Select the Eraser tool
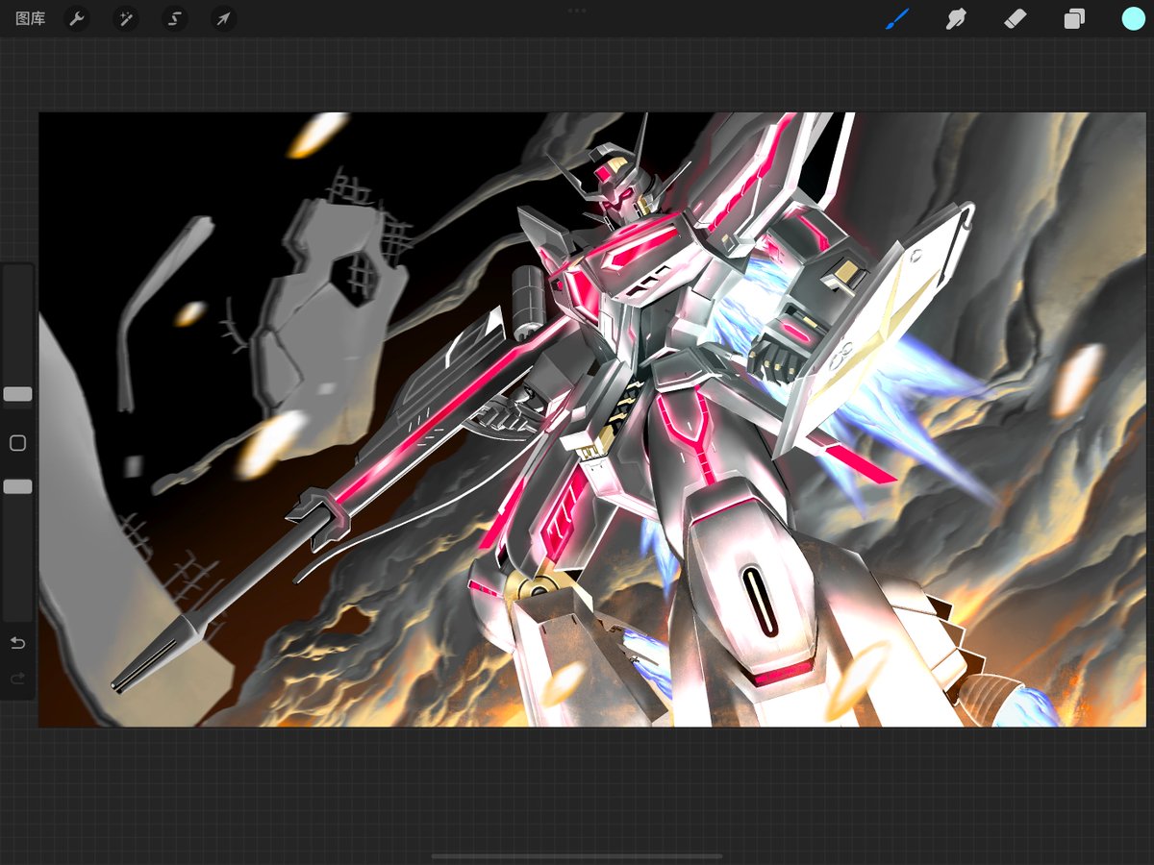 click(x=1015, y=18)
